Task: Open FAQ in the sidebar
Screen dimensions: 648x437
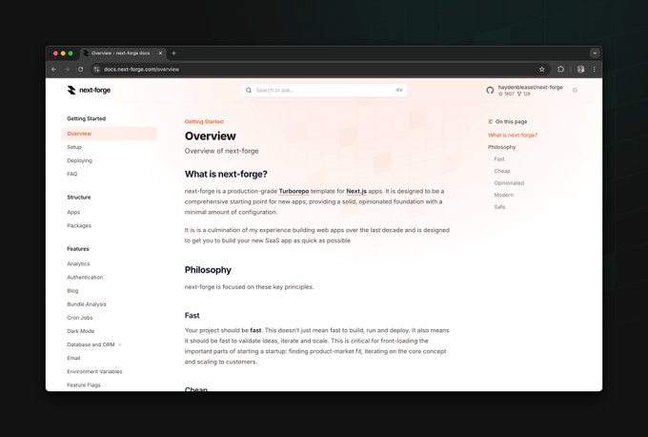Action: [x=71, y=175]
